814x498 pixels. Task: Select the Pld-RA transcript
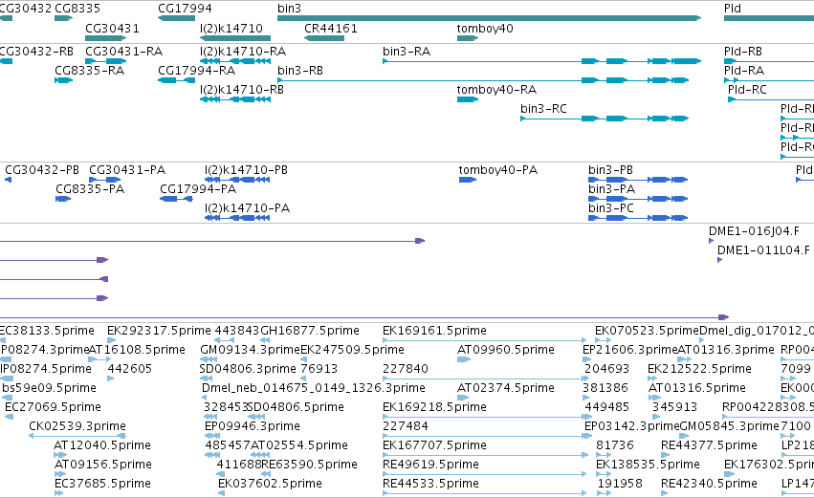pos(769,80)
